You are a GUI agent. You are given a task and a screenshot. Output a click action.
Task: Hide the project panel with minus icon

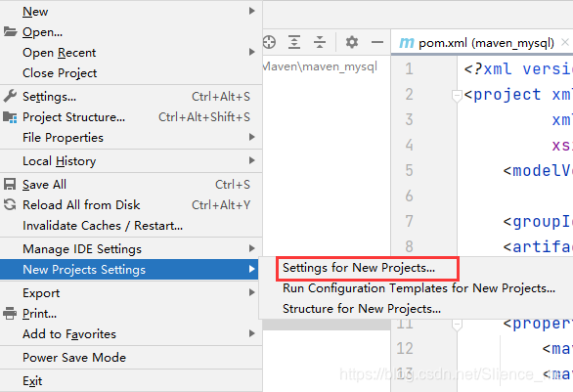pos(377,42)
